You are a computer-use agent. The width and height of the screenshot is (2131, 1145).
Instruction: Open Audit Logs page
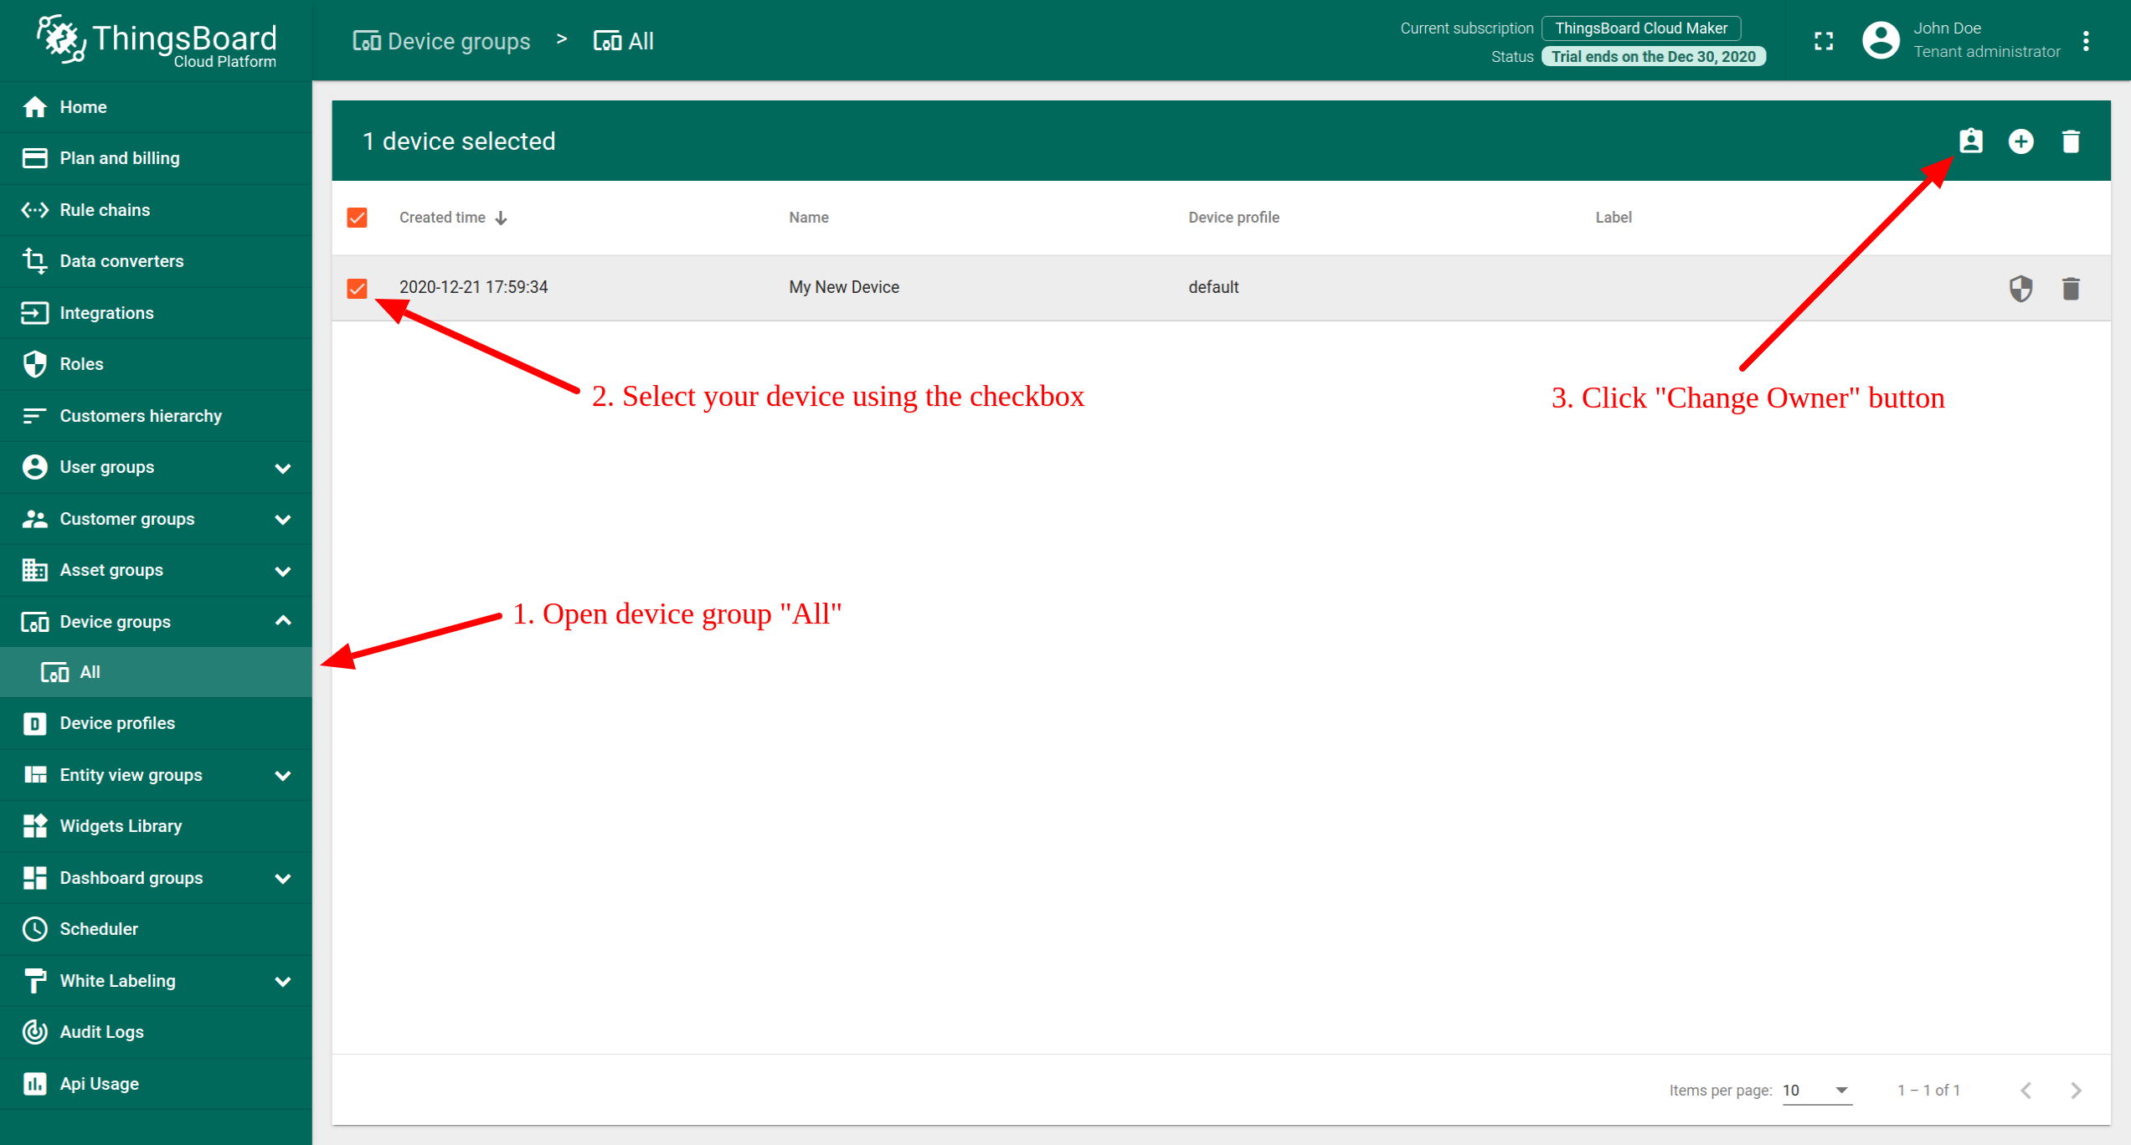[156, 1032]
